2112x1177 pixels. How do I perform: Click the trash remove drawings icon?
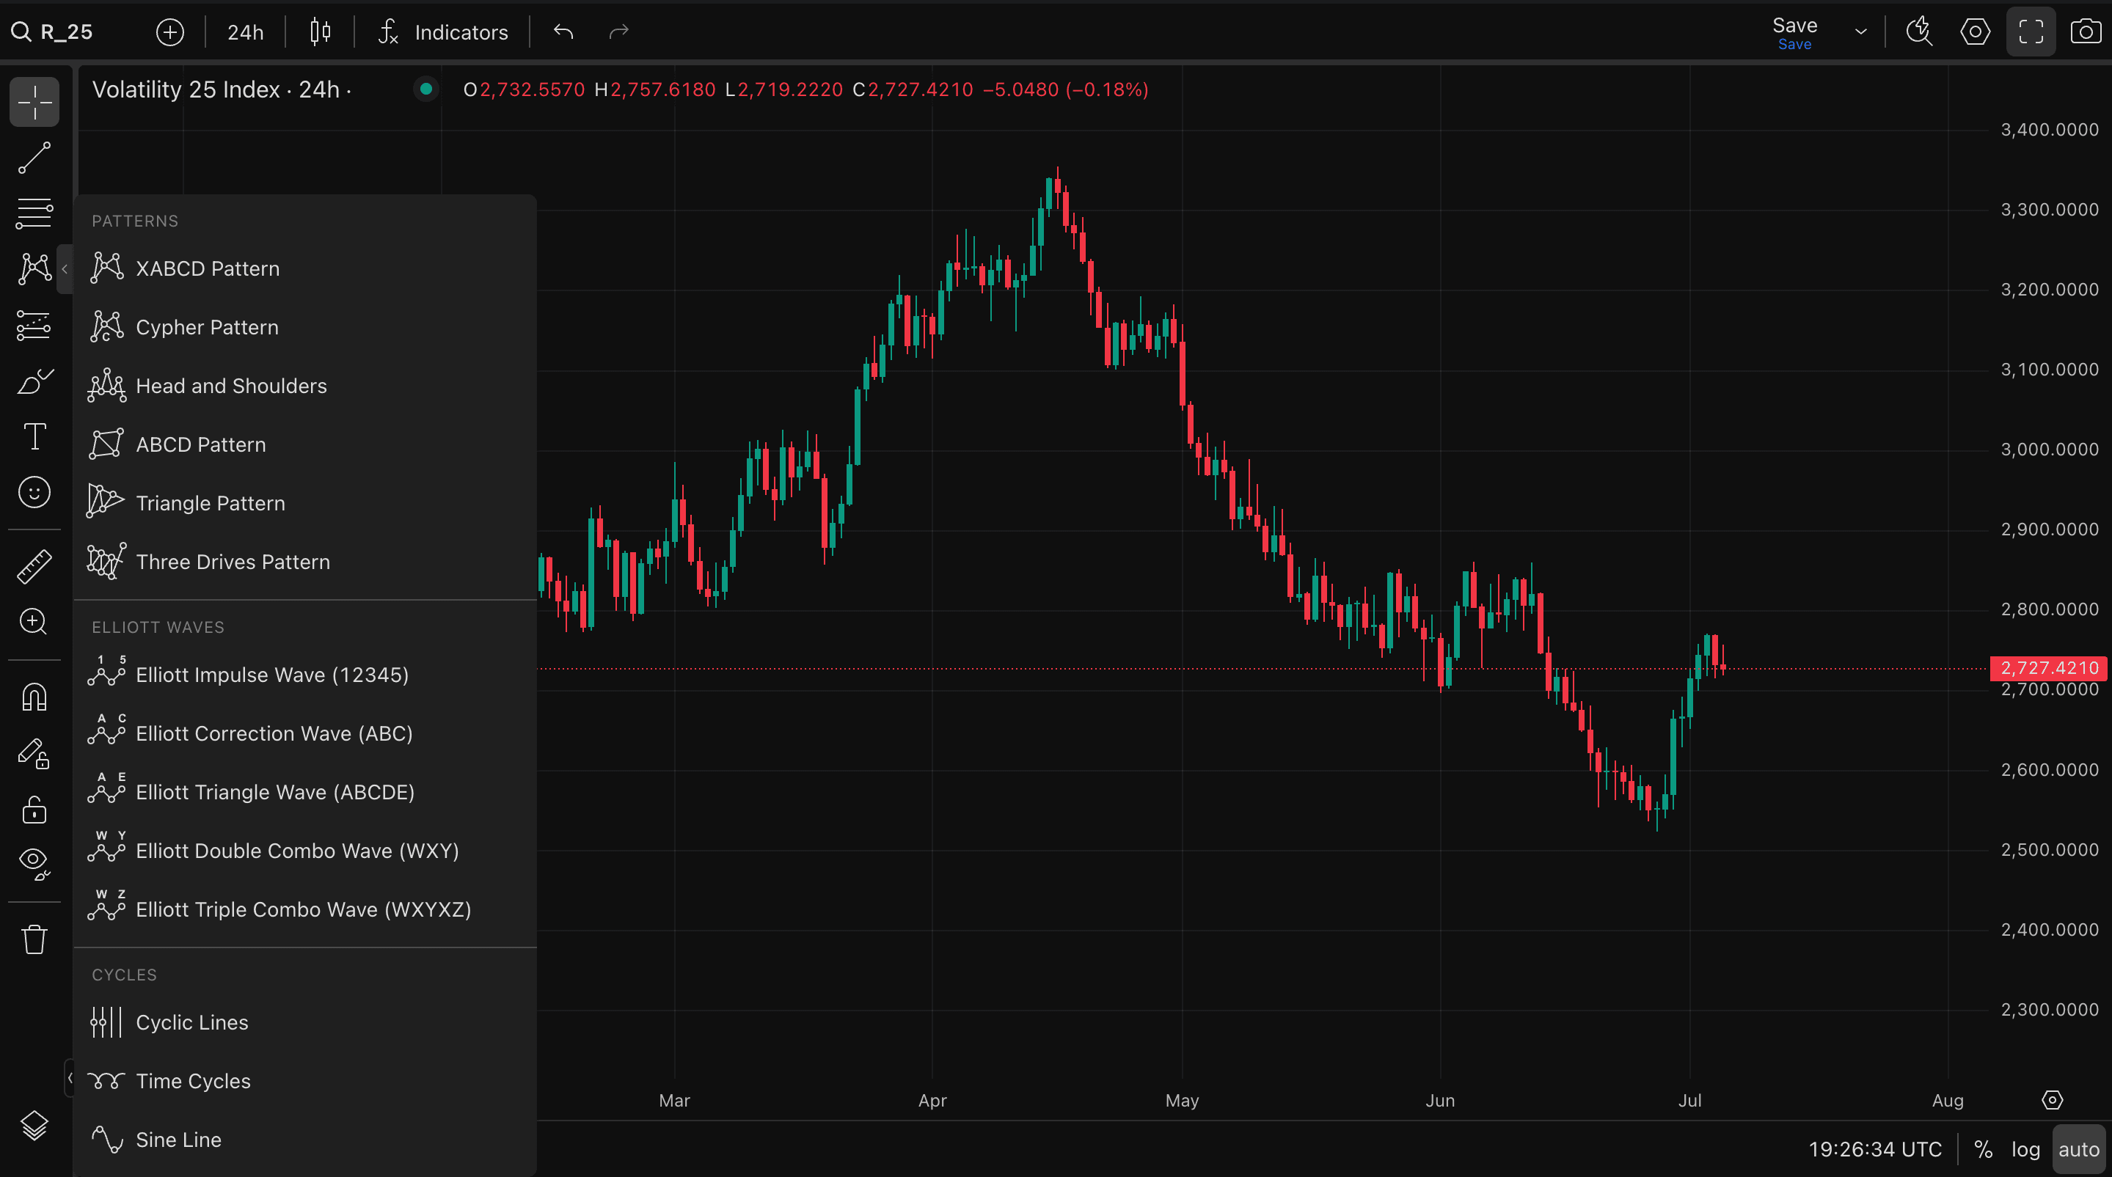point(34,939)
